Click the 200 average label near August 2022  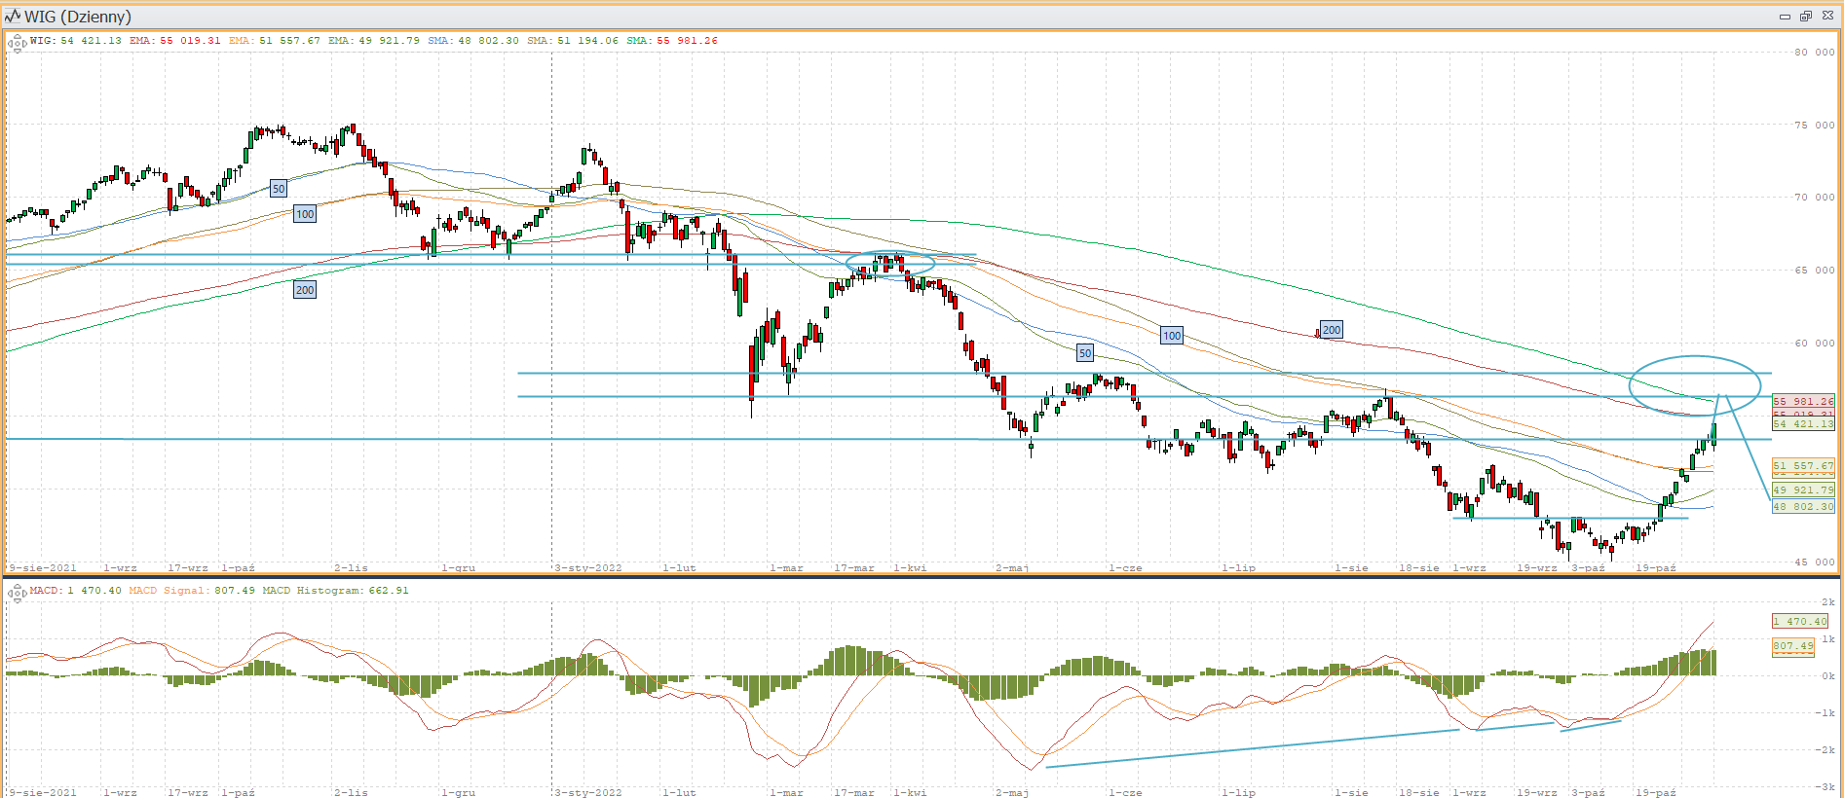tap(1332, 330)
